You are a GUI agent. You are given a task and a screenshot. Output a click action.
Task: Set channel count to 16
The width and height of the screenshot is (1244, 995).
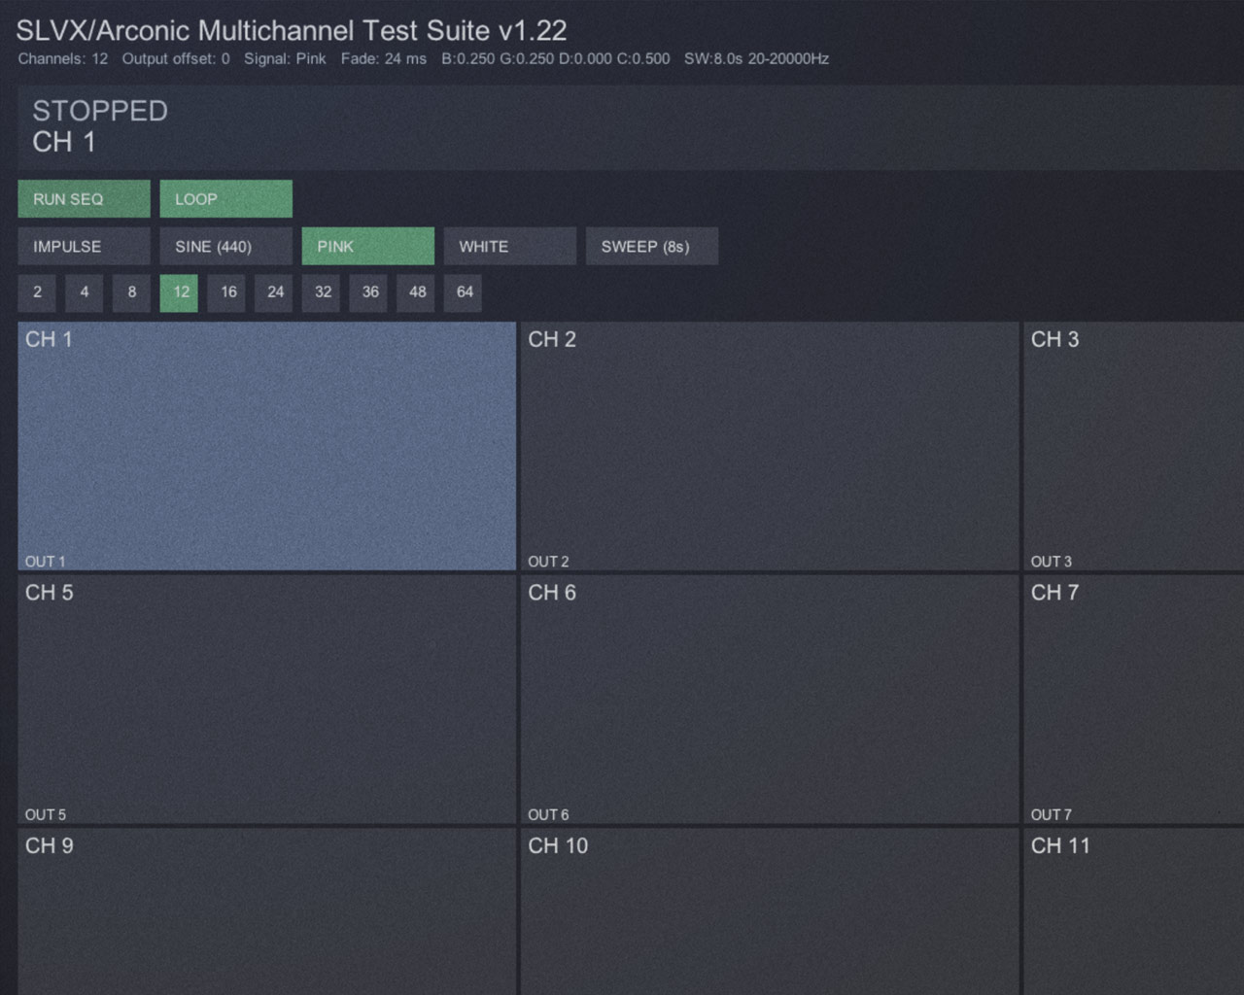(226, 292)
